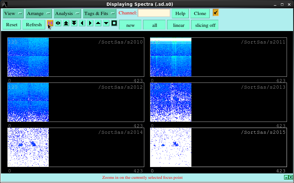Click the zoom-in on focus point icon

[50, 23]
